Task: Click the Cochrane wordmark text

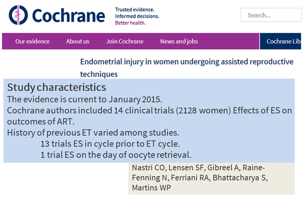Action: [x=69, y=15]
